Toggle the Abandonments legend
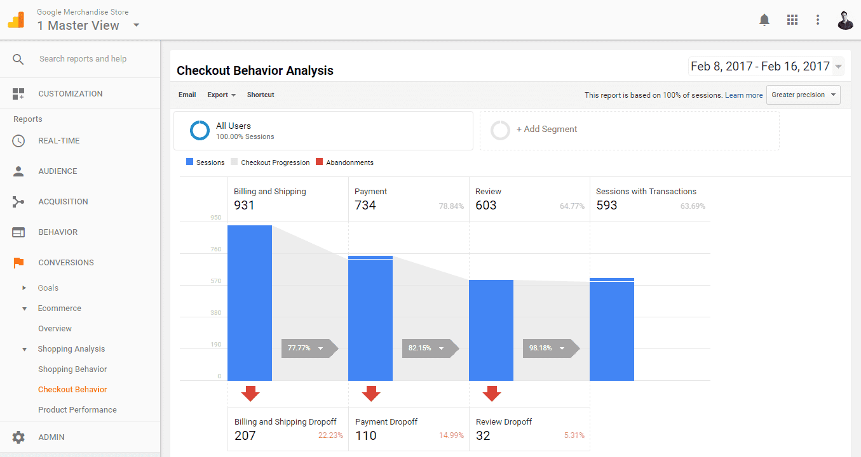The image size is (861, 457). pyautogui.click(x=344, y=162)
